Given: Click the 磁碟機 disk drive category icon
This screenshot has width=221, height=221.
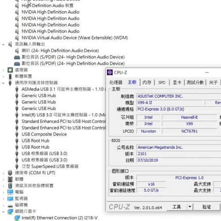Looking at the screenshot, I should coord(10,206).
